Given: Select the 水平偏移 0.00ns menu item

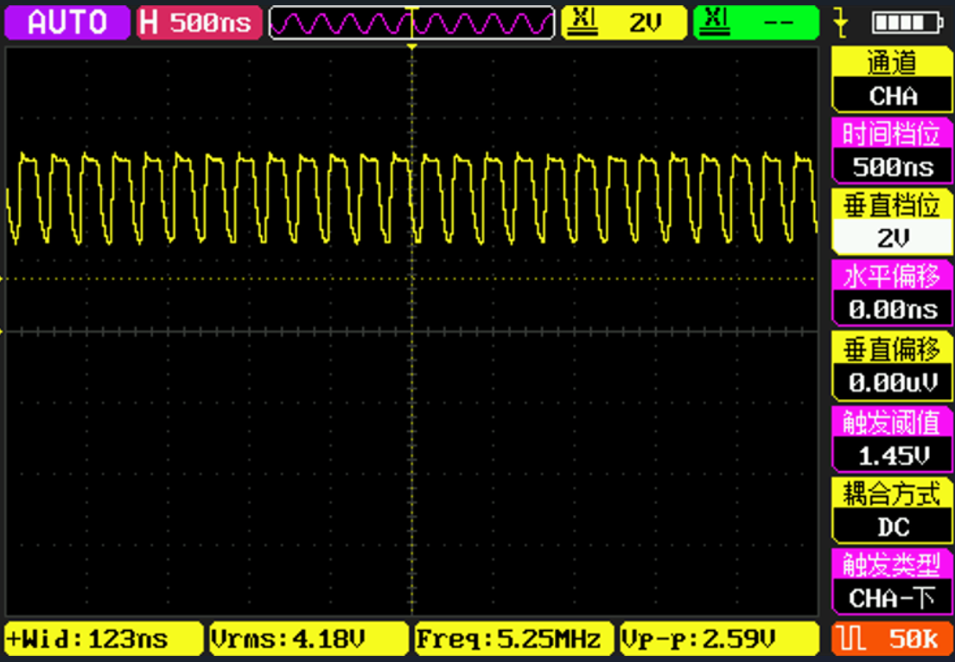Looking at the screenshot, I should click(x=892, y=294).
